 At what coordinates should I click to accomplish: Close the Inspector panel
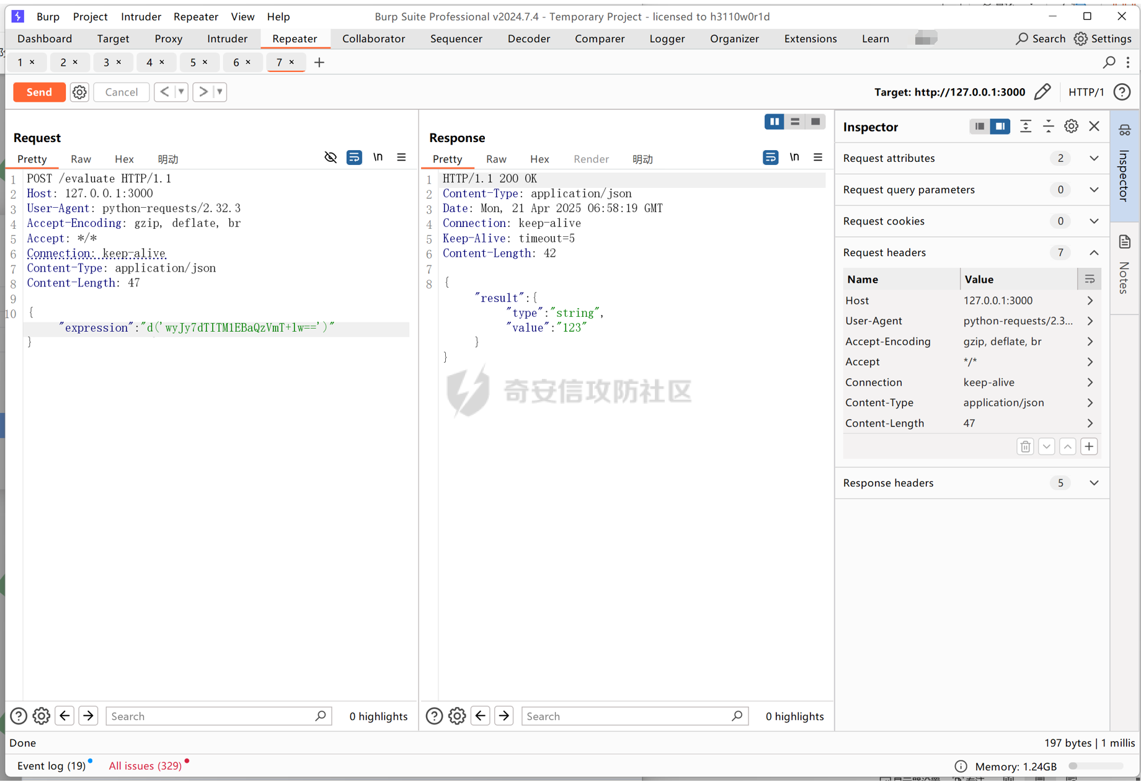tap(1094, 127)
